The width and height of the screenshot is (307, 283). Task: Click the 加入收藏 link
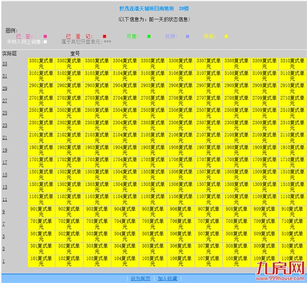point(168,279)
